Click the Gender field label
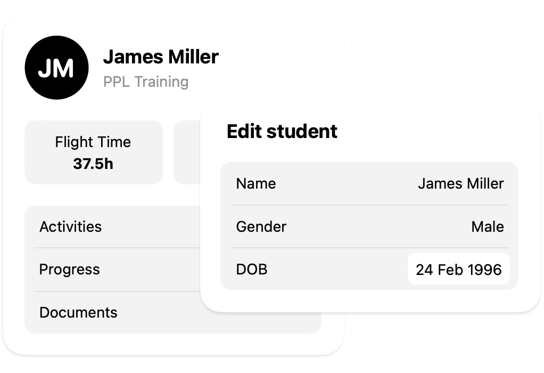The width and height of the screenshot is (544, 373). coord(261,226)
